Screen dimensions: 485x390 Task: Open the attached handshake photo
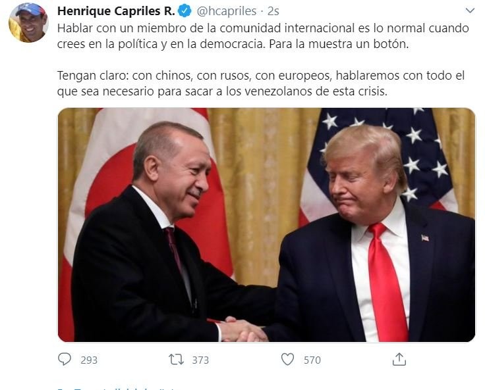click(x=266, y=225)
